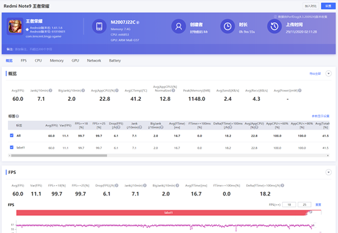This screenshot has width=338, height=233.
Task: Click the info icon next to M2007J22C
Action: coord(138,22)
